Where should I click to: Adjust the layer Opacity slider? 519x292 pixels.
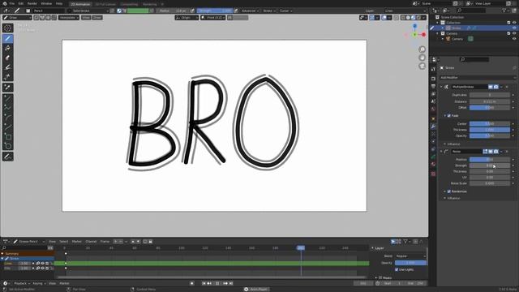(x=410, y=263)
